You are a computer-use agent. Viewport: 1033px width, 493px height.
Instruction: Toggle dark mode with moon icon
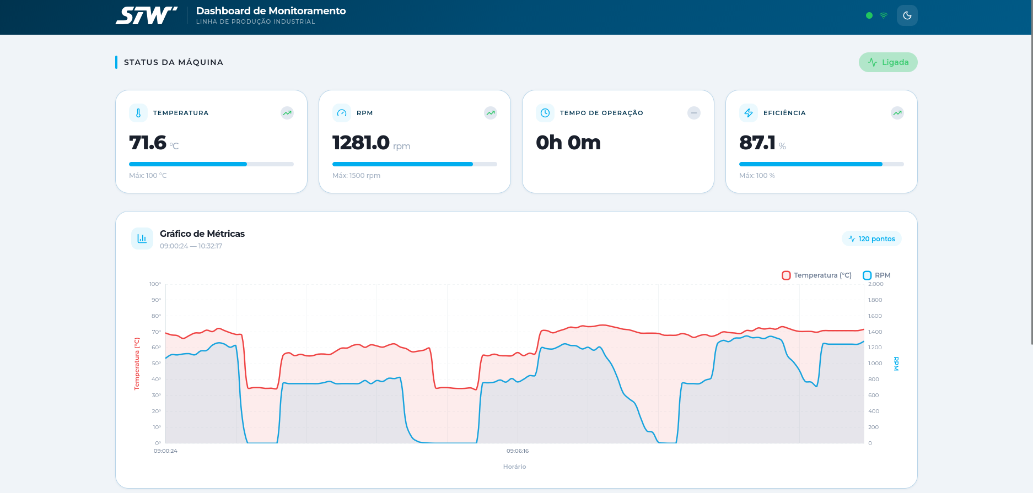(x=907, y=15)
